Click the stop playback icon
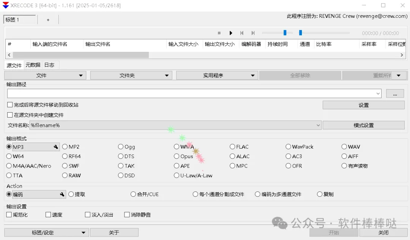 219,33
